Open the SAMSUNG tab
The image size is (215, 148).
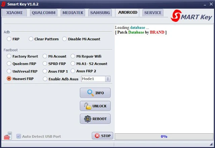100,13
